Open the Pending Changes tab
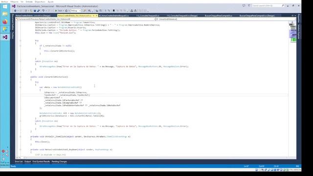Image resolution: width=313 pixels, height=176 pixels. click(x=59, y=162)
